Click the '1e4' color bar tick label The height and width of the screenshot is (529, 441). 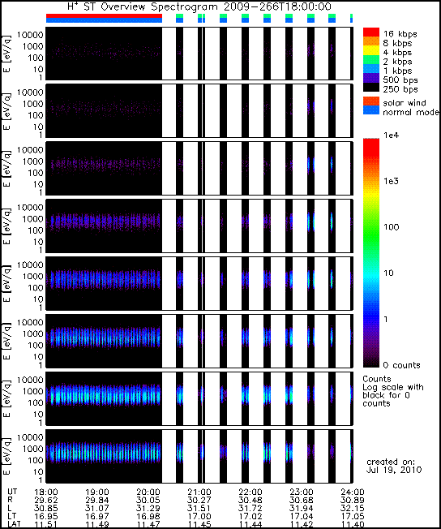coord(391,135)
